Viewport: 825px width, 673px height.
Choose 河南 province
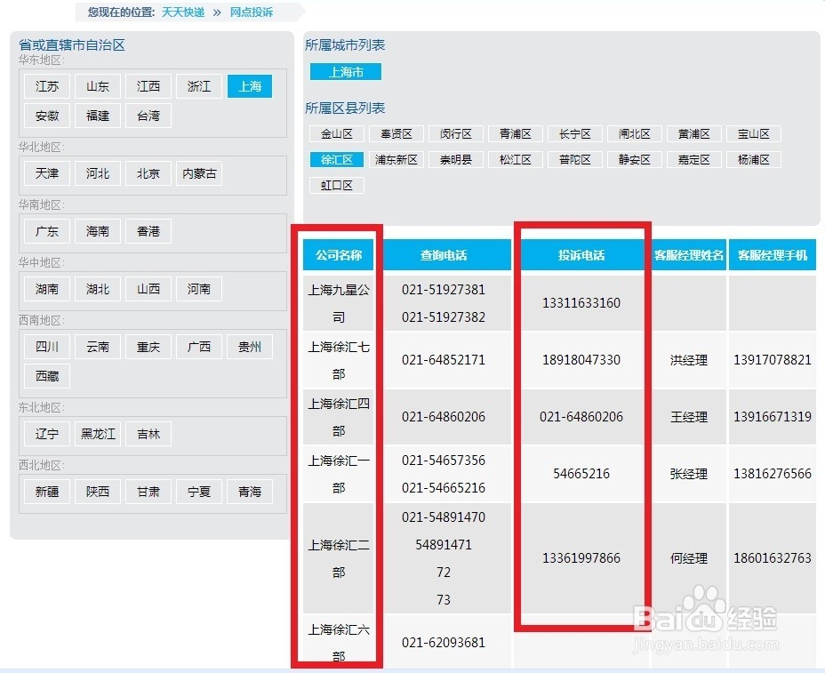[199, 289]
